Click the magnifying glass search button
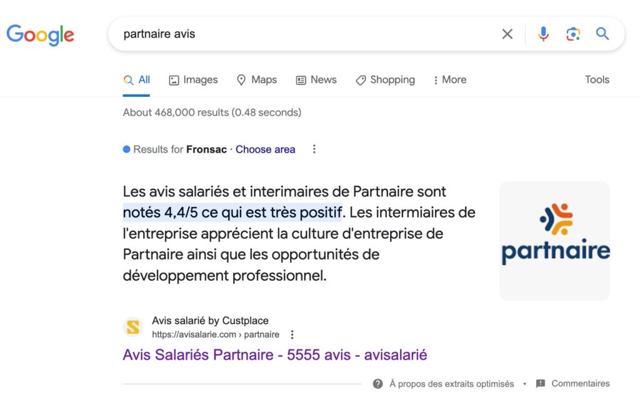 (602, 34)
